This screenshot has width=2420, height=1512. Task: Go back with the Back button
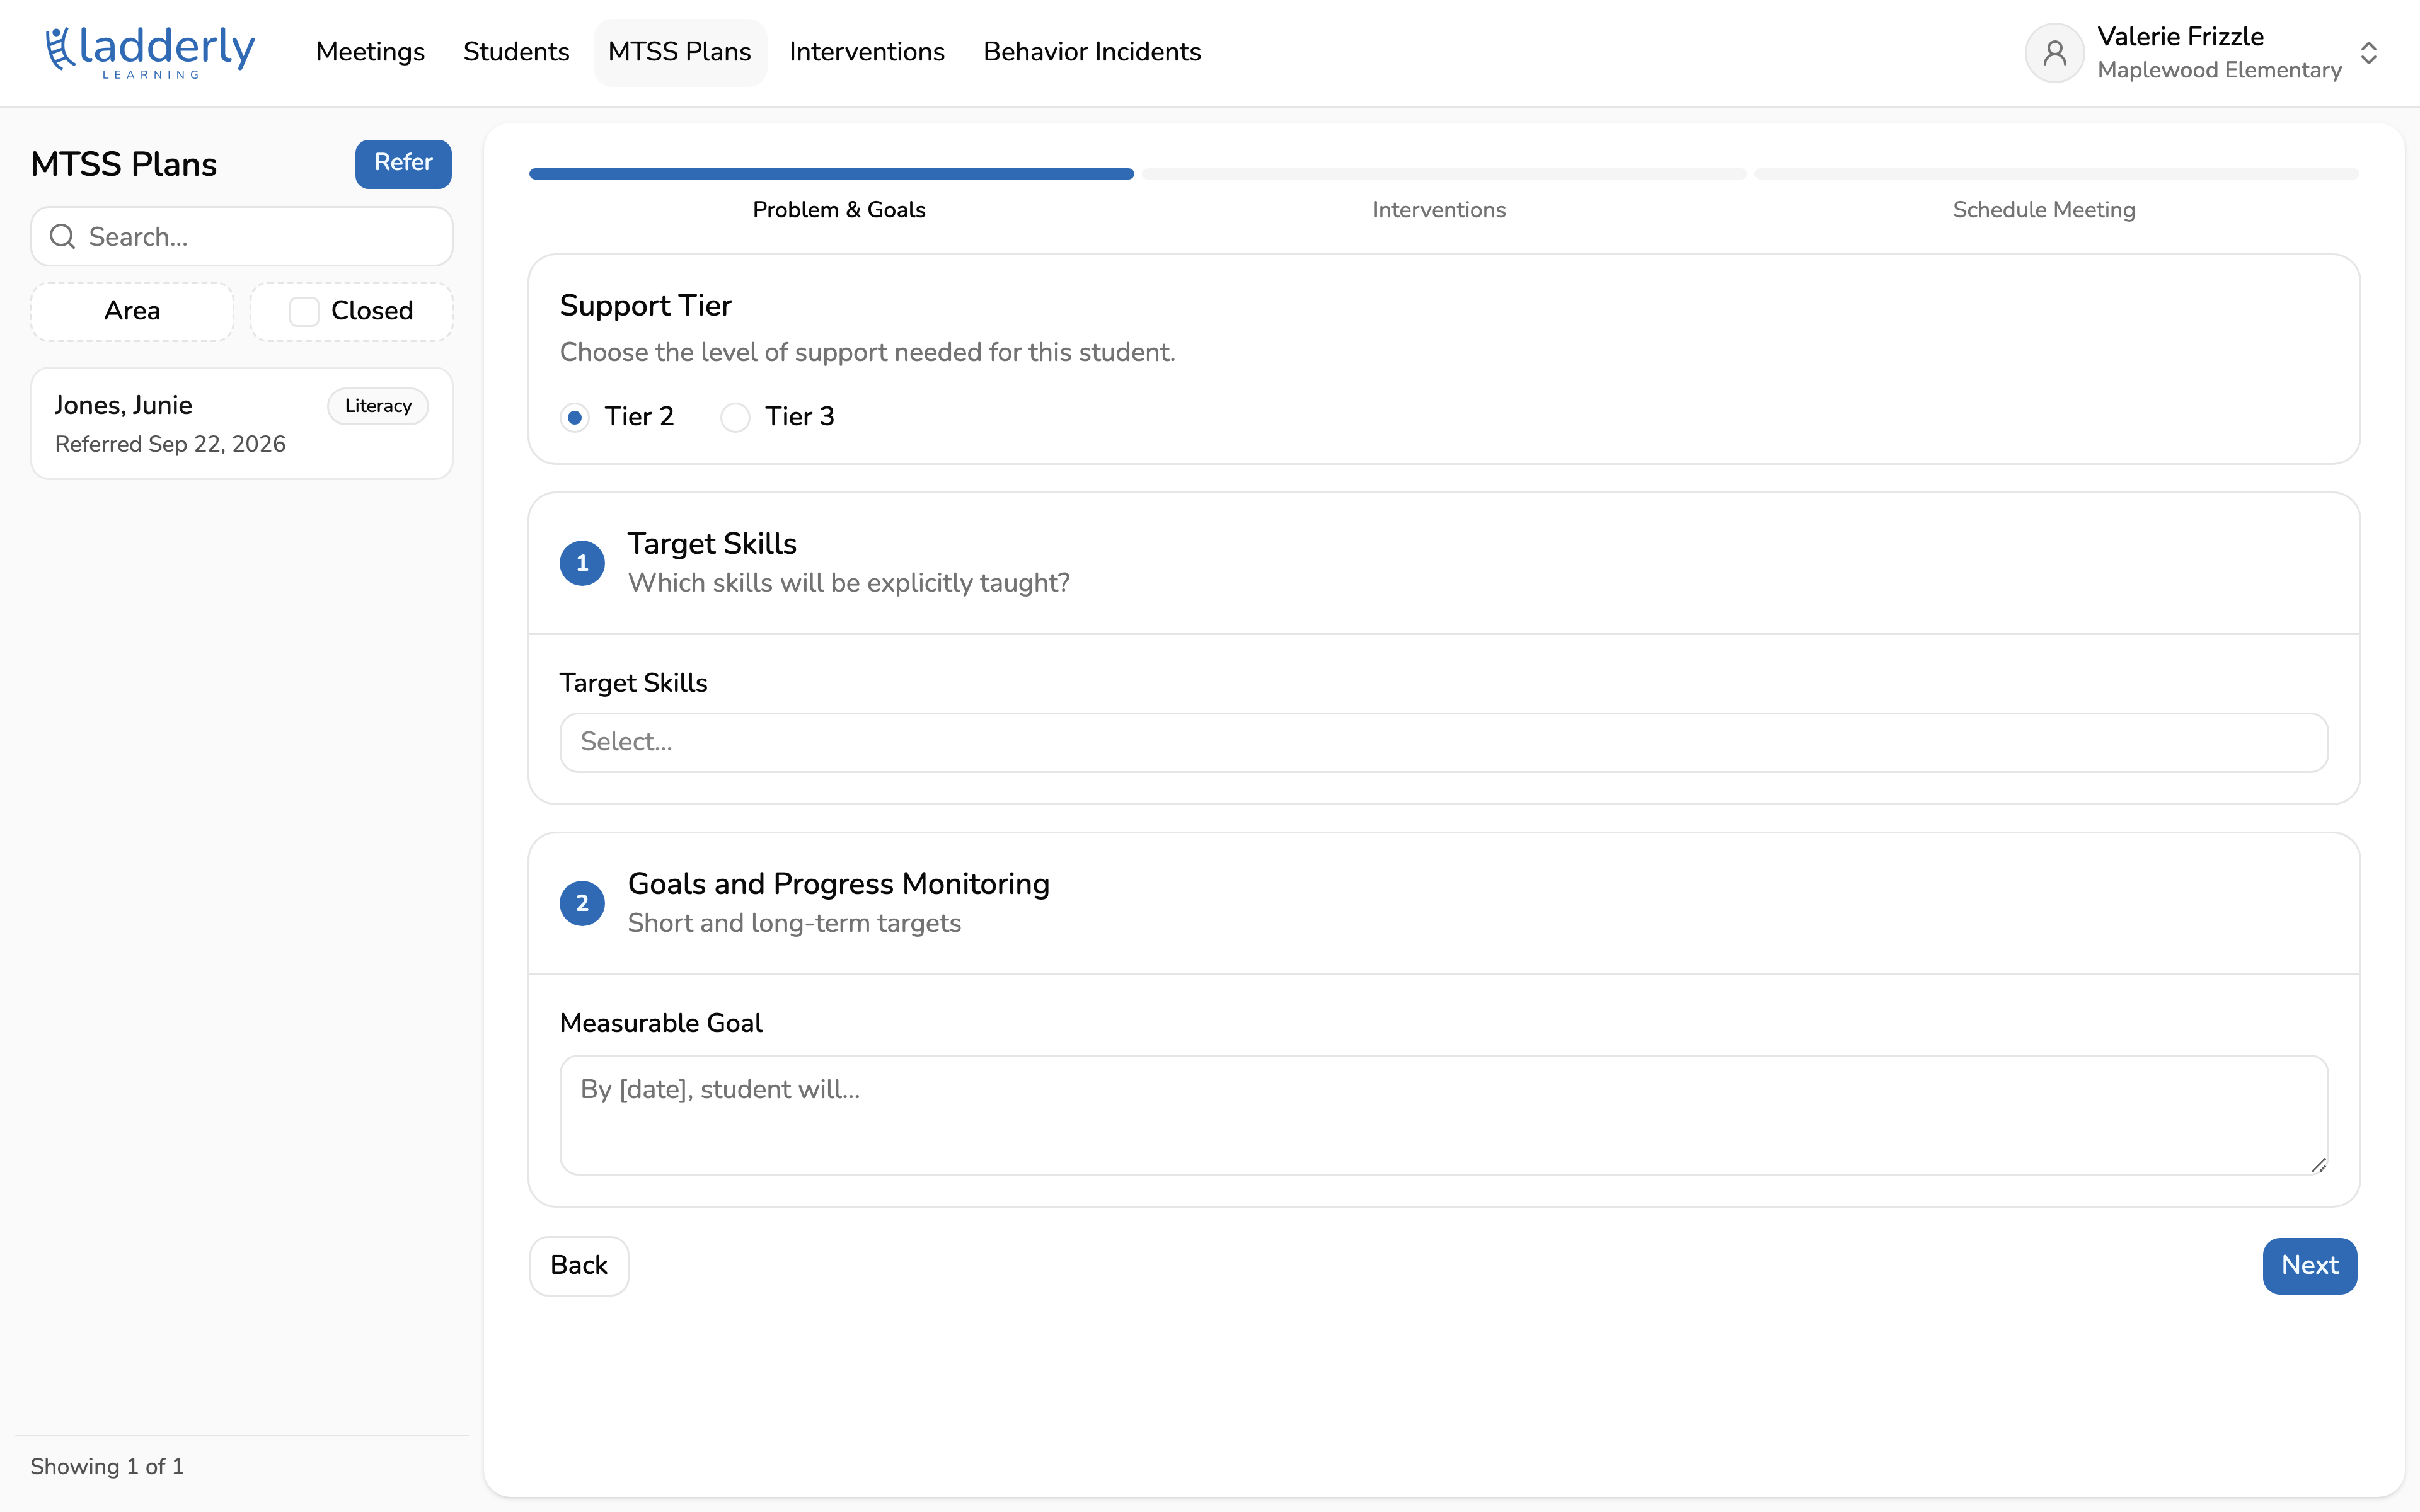pos(579,1265)
